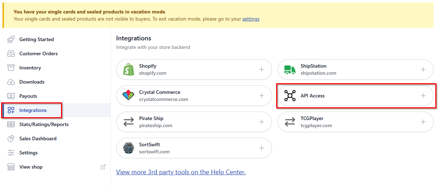
Task: Expand the Crystal Commerce integration plus sign
Action: tap(262, 96)
